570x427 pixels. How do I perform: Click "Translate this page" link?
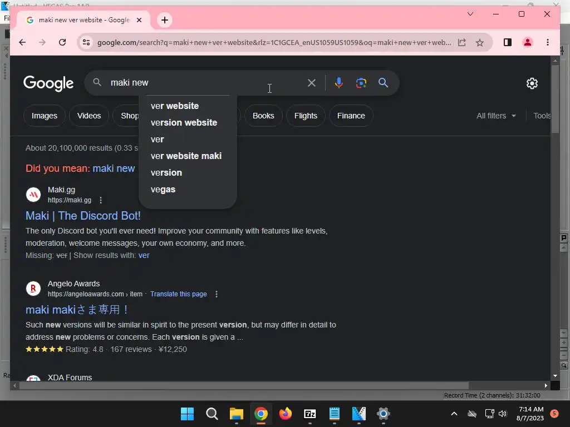coord(179,294)
